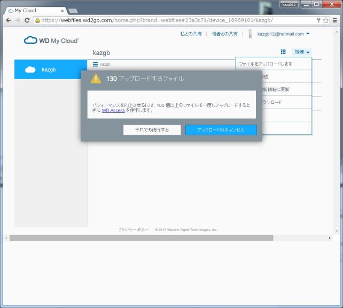Click the WD My Cloud logo

(x=51, y=40)
